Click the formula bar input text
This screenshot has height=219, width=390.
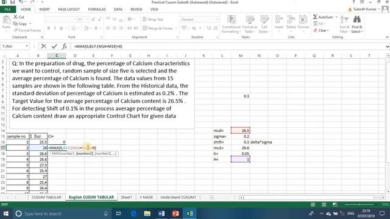98,46
